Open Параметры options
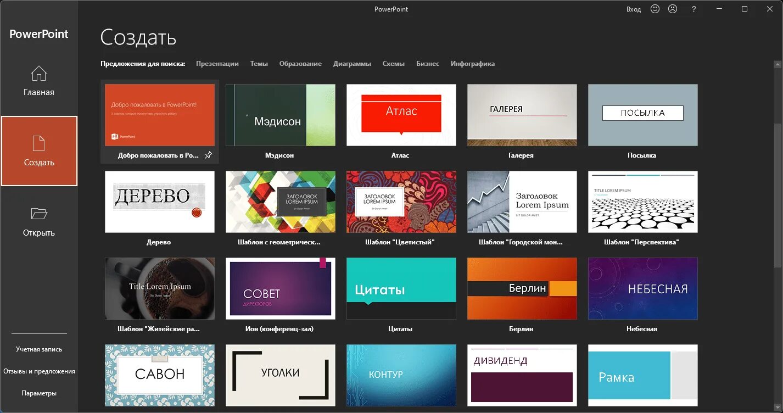783x413 pixels. coord(39,393)
